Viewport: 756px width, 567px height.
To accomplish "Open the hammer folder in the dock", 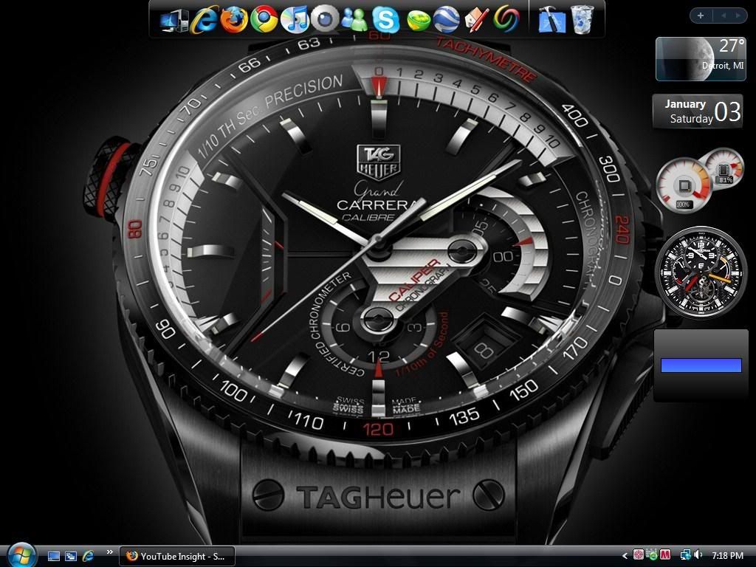I will point(551,20).
